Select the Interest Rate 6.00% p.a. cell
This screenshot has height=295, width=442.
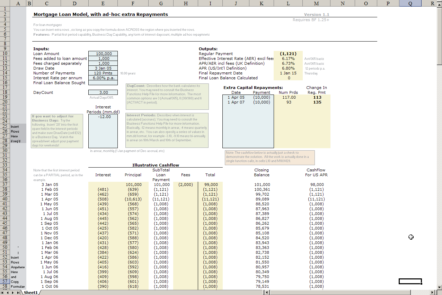(x=103, y=78)
